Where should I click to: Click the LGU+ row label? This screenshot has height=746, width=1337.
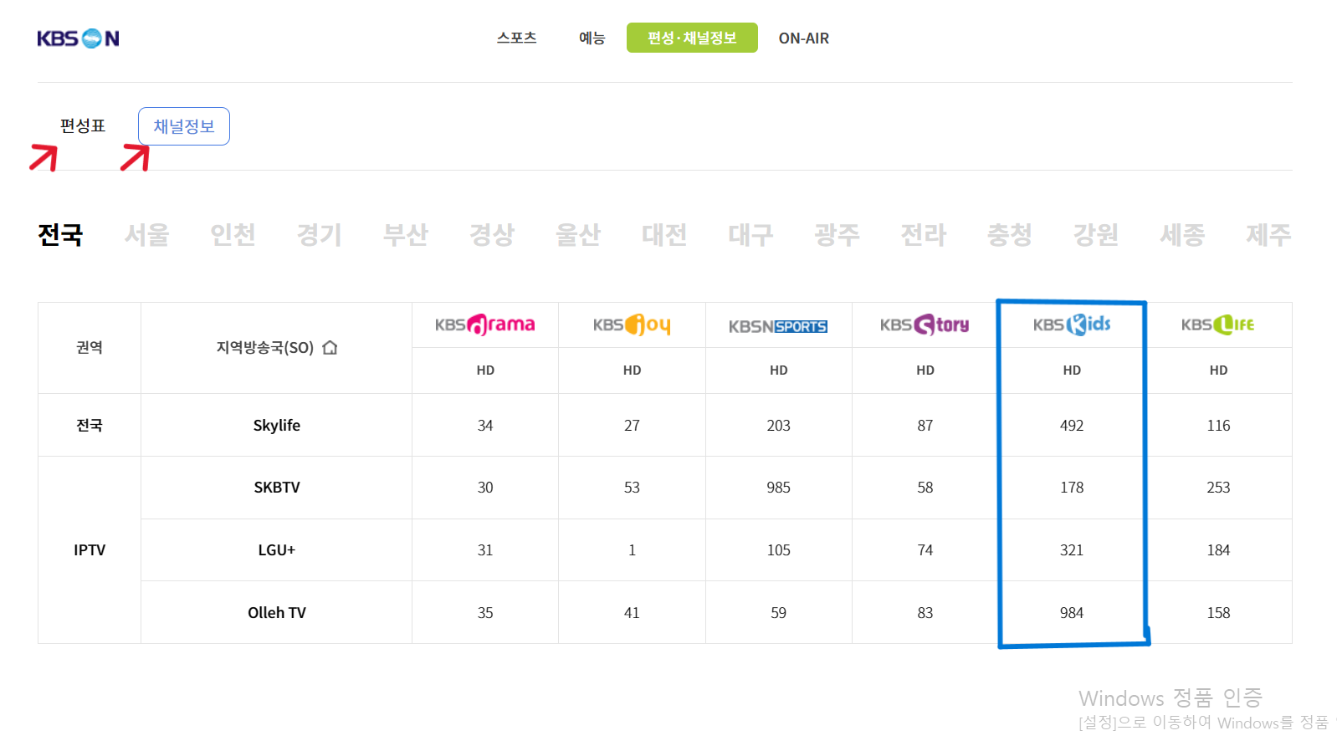coord(277,549)
